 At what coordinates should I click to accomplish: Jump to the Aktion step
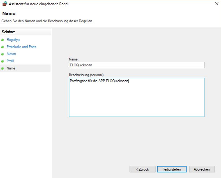click(x=11, y=54)
